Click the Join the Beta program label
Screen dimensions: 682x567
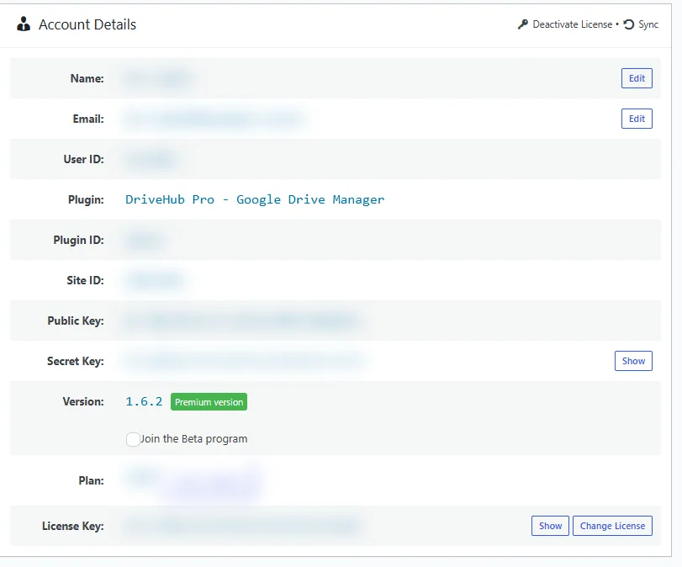point(194,438)
